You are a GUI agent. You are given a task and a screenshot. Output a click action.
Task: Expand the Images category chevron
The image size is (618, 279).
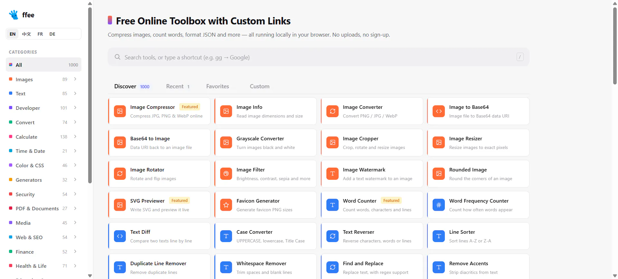[x=75, y=79]
